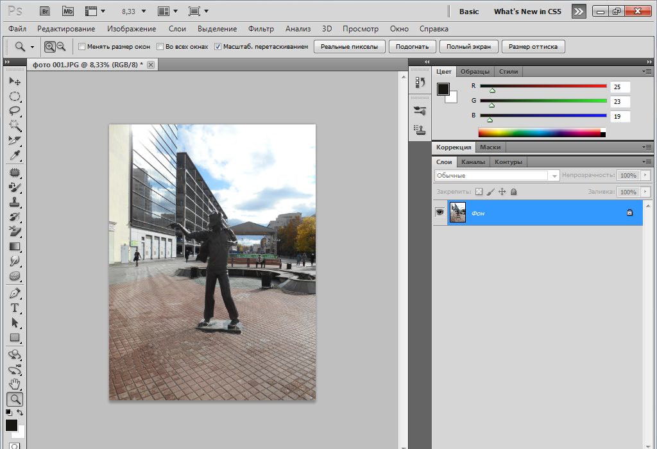The width and height of the screenshot is (657, 449).
Task: Switch to the Каналы tab
Action: coord(473,162)
